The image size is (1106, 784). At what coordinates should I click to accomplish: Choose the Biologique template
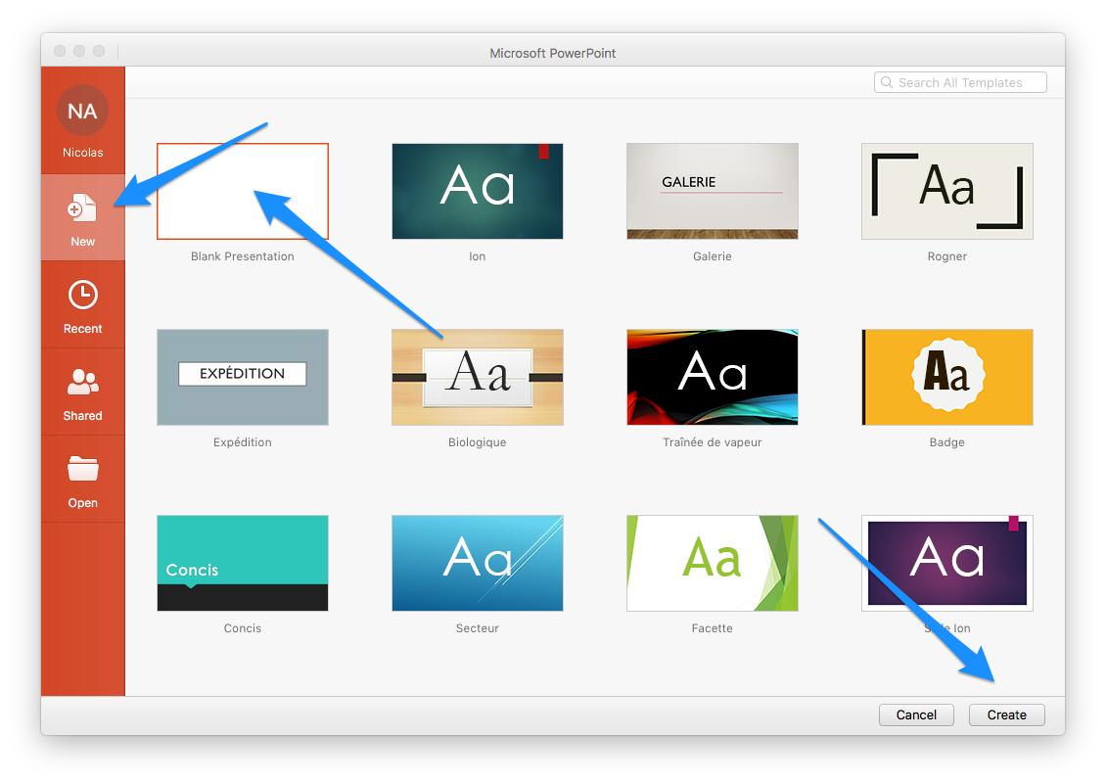tap(477, 377)
